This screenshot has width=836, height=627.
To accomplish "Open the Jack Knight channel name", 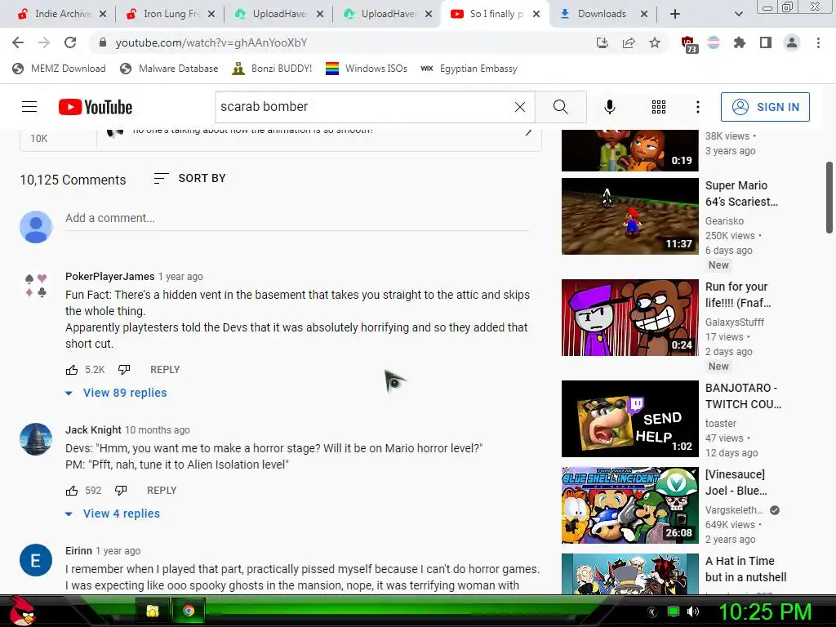I will tap(93, 429).
